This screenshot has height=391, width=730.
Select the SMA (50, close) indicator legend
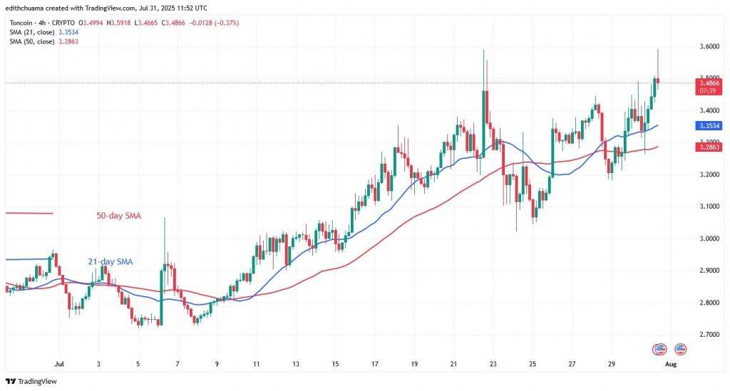pyautogui.click(x=44, y=42)
